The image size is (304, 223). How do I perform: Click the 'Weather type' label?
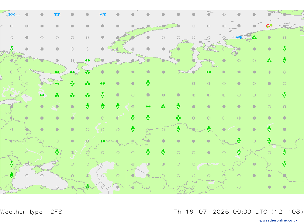click(x=21, y=211)
